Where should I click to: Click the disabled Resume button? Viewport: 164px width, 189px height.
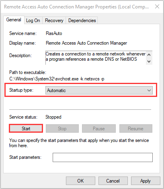point(136,128)
